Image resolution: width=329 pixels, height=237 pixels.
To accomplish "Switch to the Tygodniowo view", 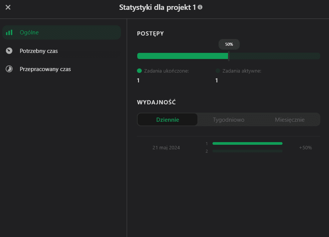I will [228, 120].
